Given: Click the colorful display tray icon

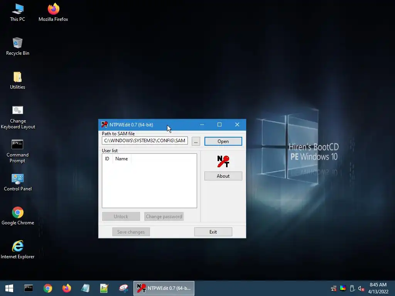Looking at the screenshot, I should [343, 288].
